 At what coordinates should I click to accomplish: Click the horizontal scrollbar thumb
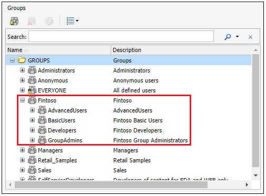pos(111,184)
